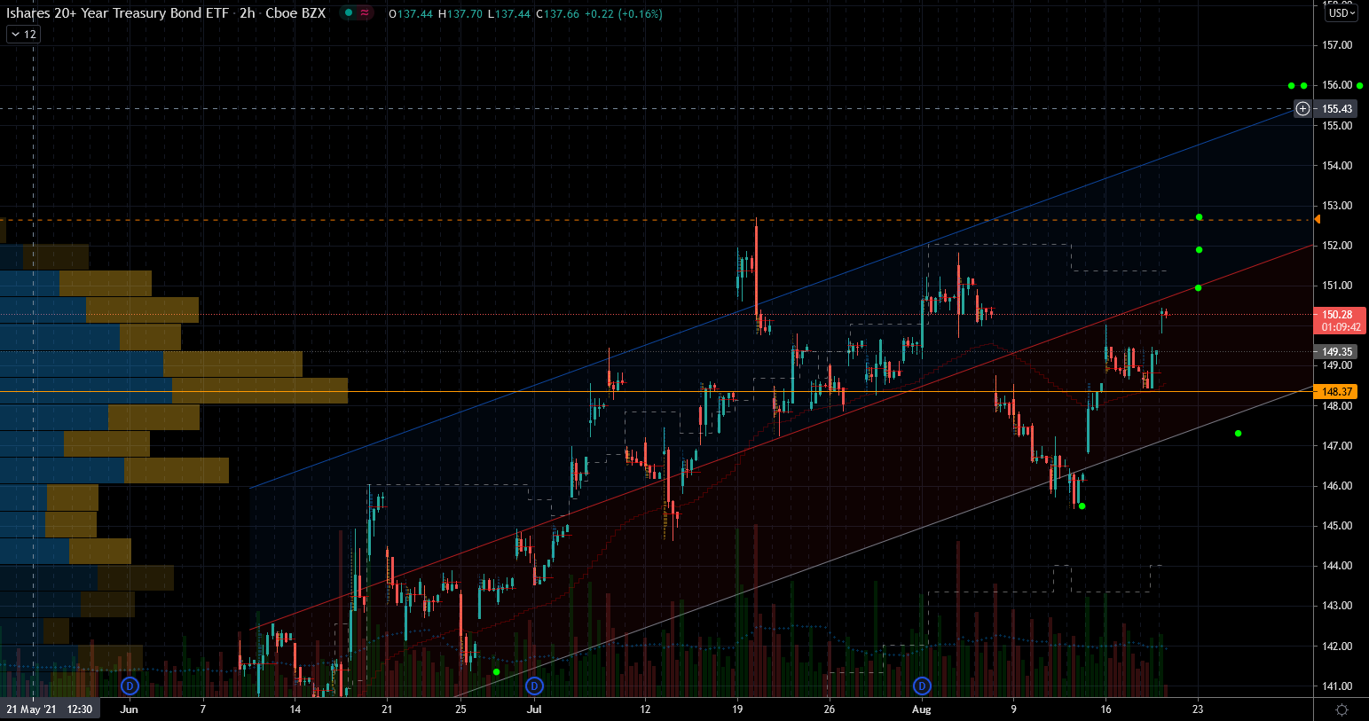
Task: Click the 155.43 crosshair price label
Action: (1337, 109)
